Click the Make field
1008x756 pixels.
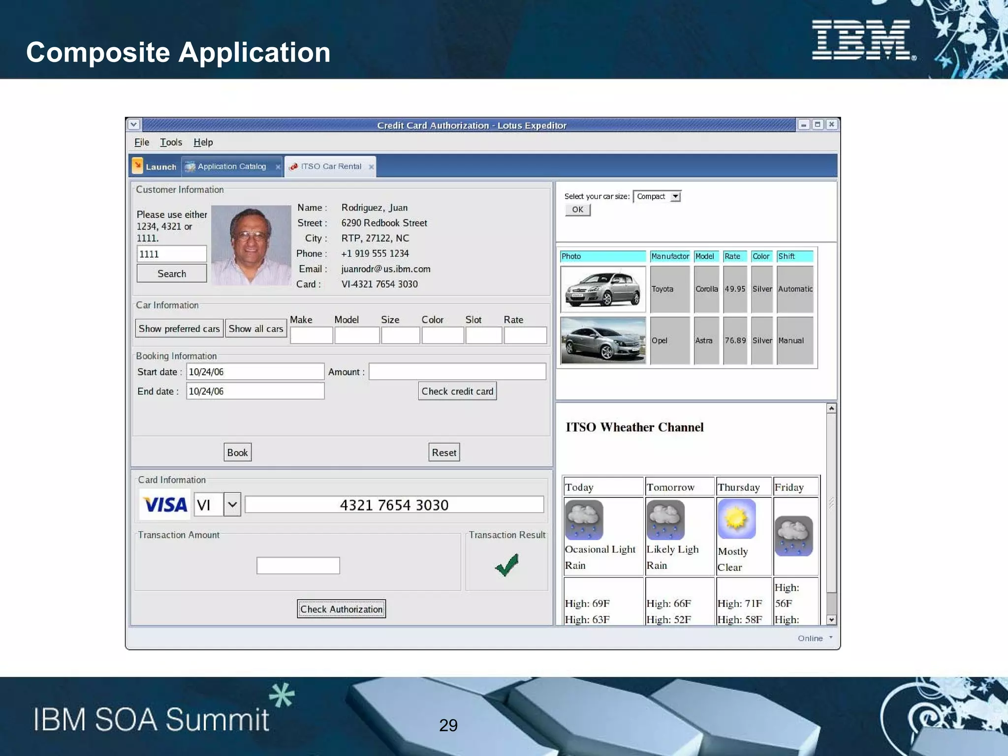[x=312, y=335]
